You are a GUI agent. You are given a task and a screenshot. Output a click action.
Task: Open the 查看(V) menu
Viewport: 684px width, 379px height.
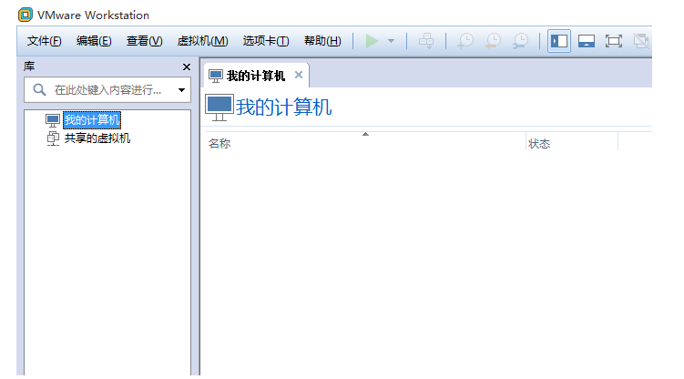(145, 41)
